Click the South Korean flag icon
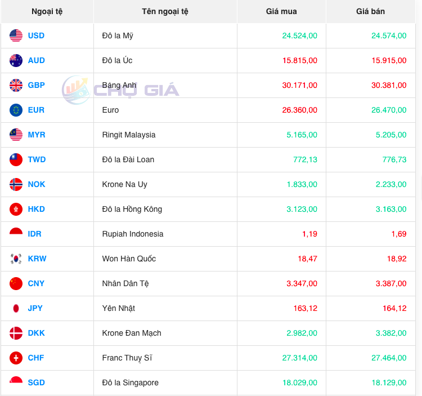 pos(16,259)
